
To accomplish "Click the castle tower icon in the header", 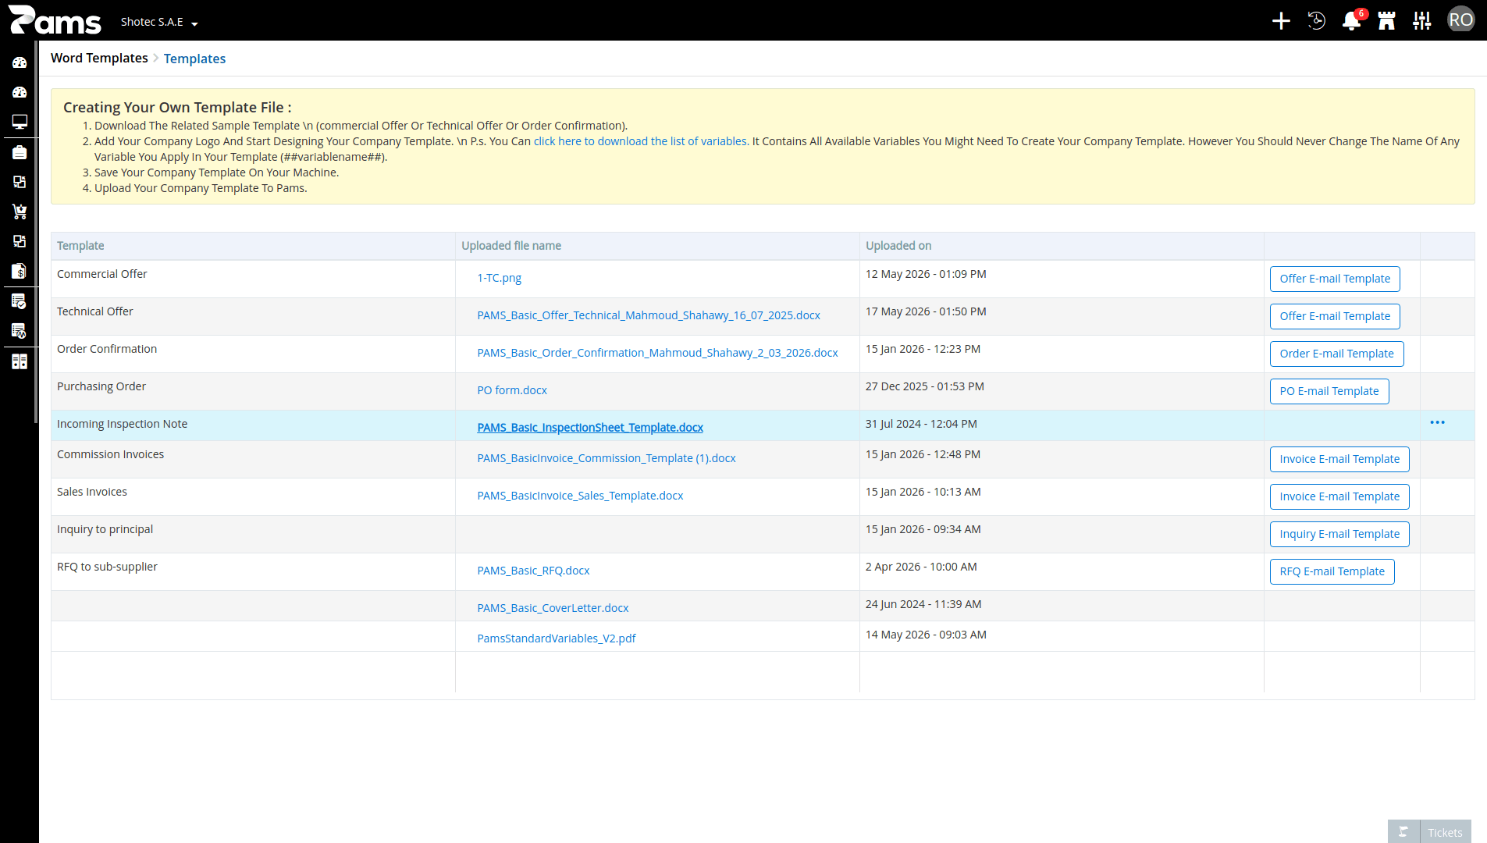I will [1387, 21].
